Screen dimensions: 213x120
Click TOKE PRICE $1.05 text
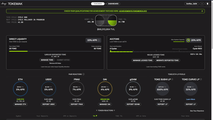pos(15,22)
